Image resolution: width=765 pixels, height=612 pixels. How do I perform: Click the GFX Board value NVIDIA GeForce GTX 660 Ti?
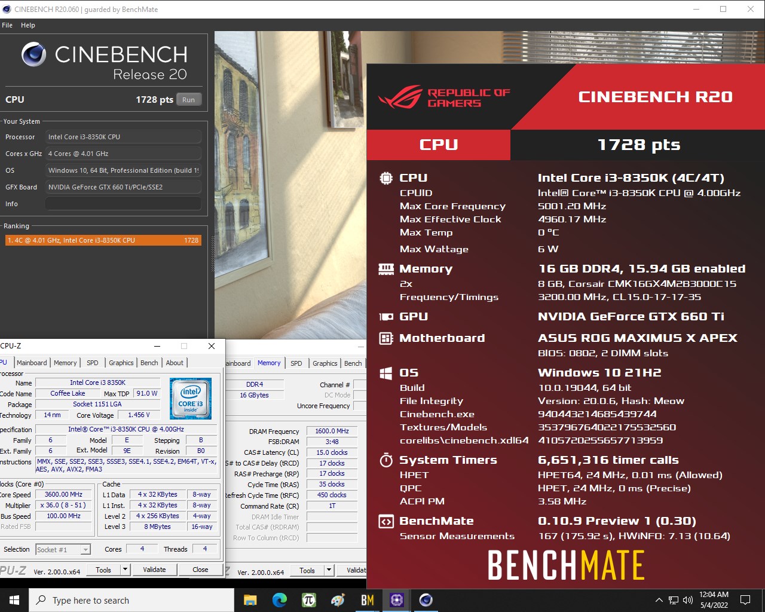click(123, 187)
